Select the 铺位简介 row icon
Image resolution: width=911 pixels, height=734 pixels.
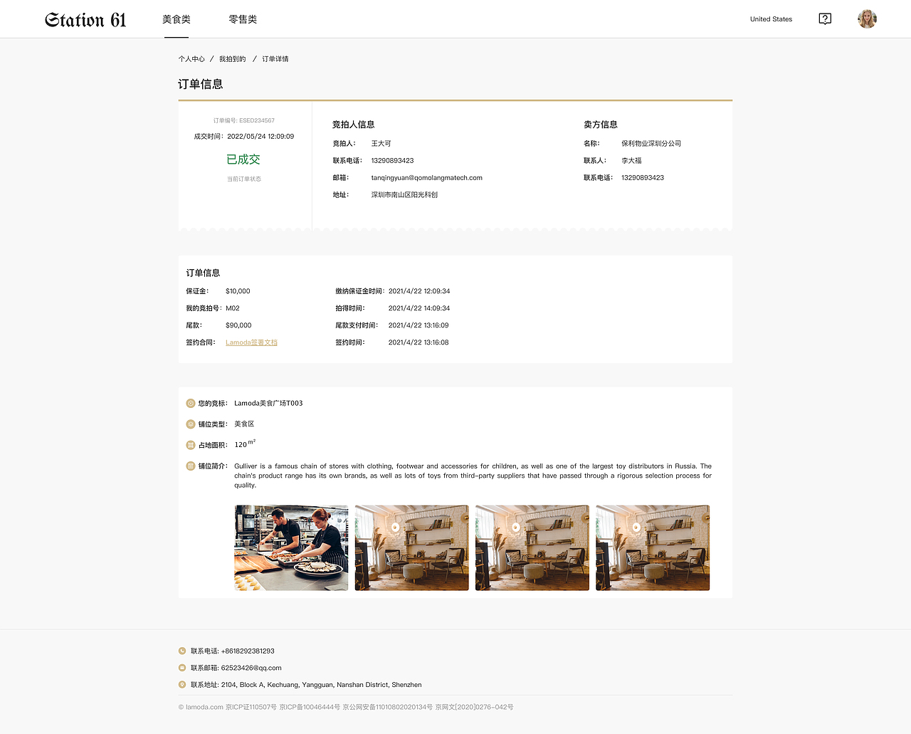click(191, 466)
